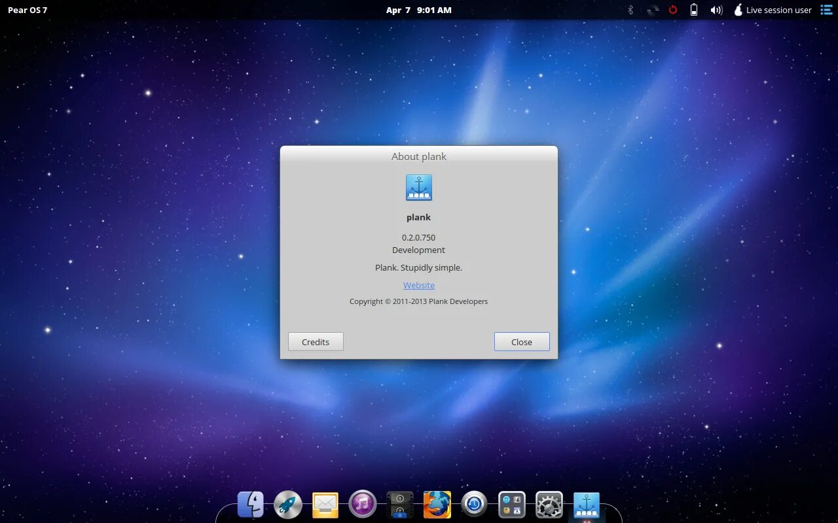This screenshot has height=523, width=838.
Task: Open the backup clock app in the dock
Action: click(475, 505)
